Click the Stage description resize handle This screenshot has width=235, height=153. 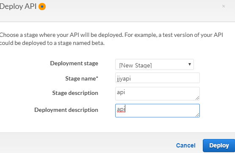point(197,98)
